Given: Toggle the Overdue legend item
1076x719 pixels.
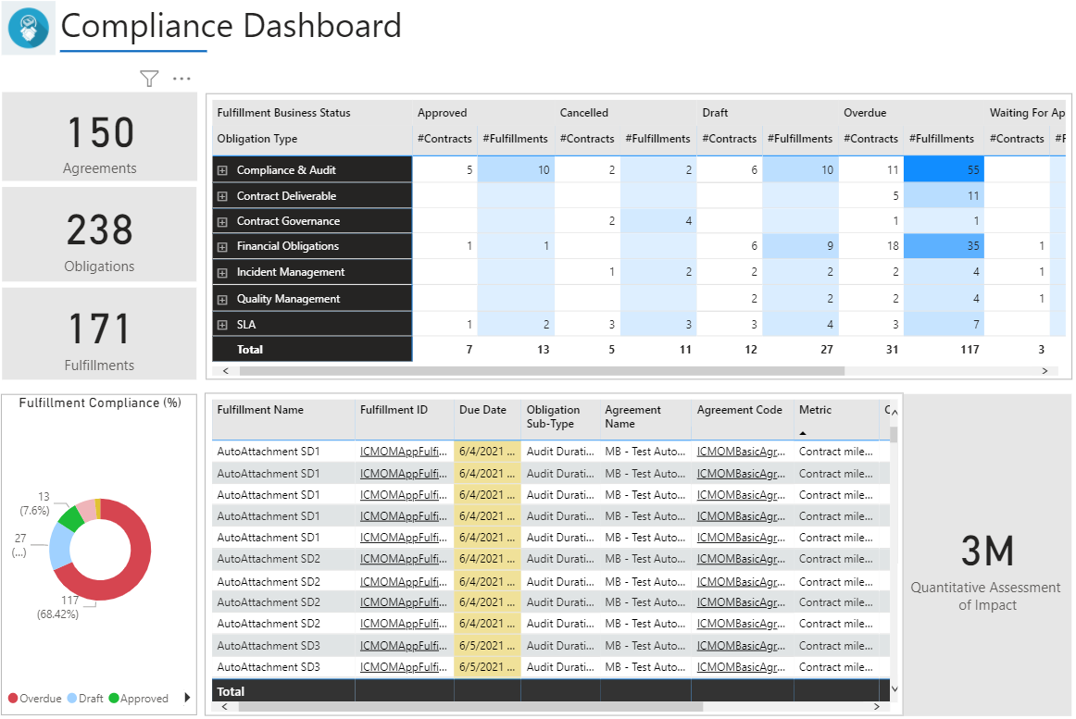Looking at the screenshot, I should click(35, 699).
